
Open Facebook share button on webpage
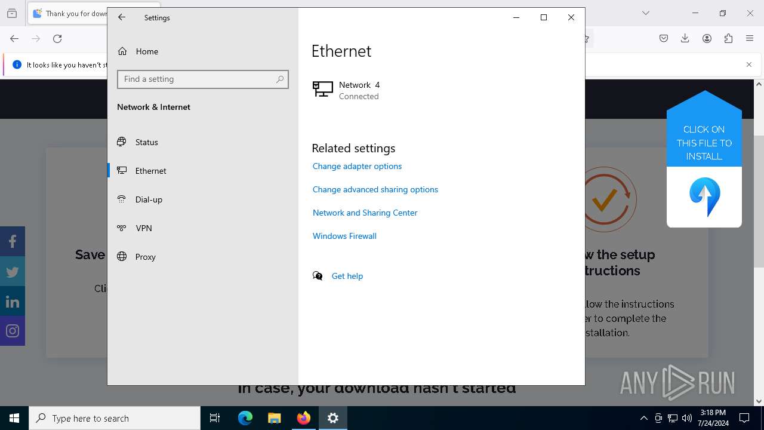(13, 241)
